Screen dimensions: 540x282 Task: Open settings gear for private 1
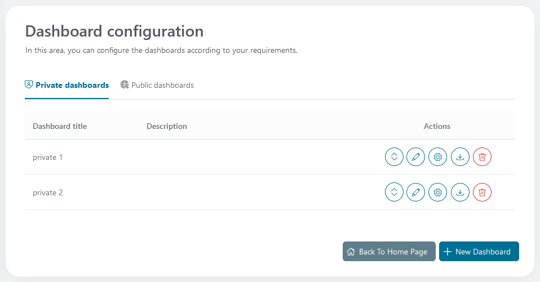(x=438, y=157)
